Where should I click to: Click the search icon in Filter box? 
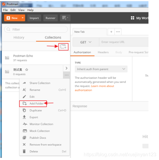8,30
